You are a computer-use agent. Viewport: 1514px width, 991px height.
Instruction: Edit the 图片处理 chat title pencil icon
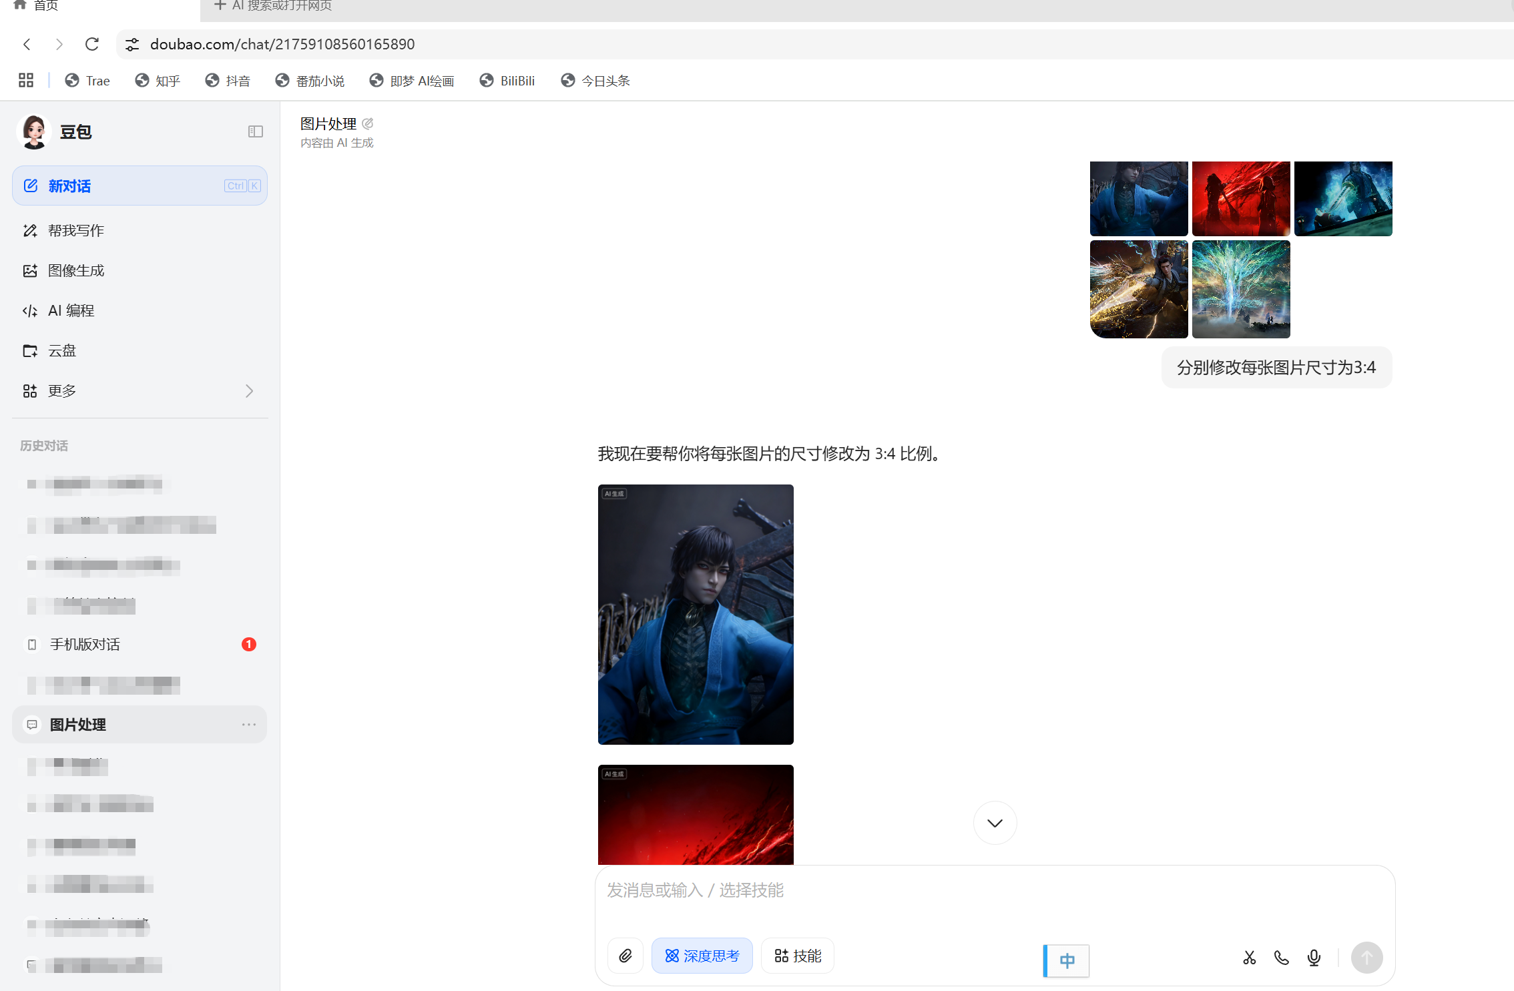click(368, 123)
